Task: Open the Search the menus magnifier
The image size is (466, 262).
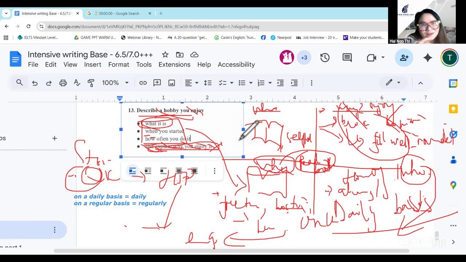Action: click(x=20, y=83)
